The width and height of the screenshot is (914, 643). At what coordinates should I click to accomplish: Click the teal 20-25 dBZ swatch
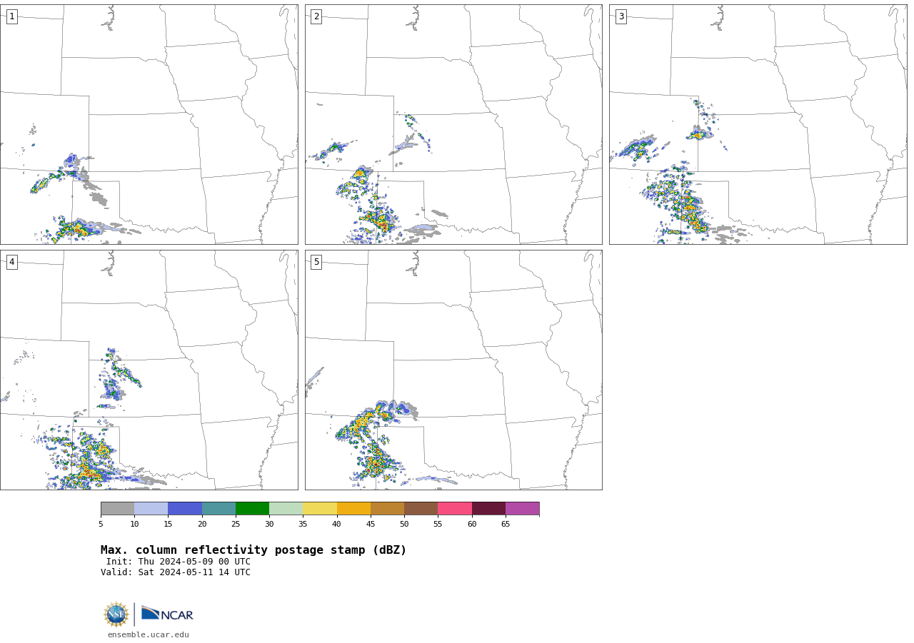point(219,508)
